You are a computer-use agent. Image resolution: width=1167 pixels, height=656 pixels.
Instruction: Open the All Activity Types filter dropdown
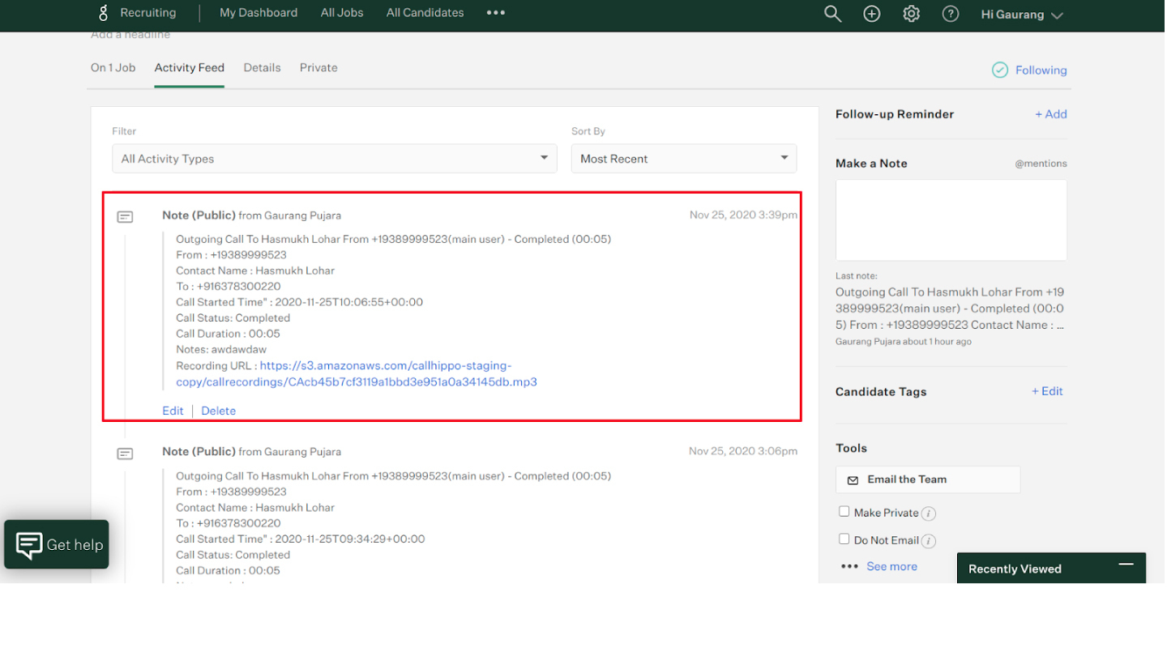[334, 159]
